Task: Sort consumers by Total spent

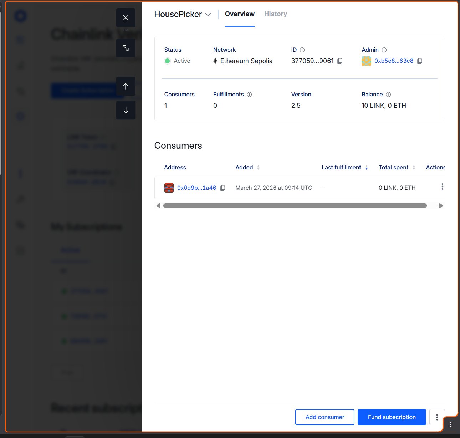Action: [x=414, y=168]
